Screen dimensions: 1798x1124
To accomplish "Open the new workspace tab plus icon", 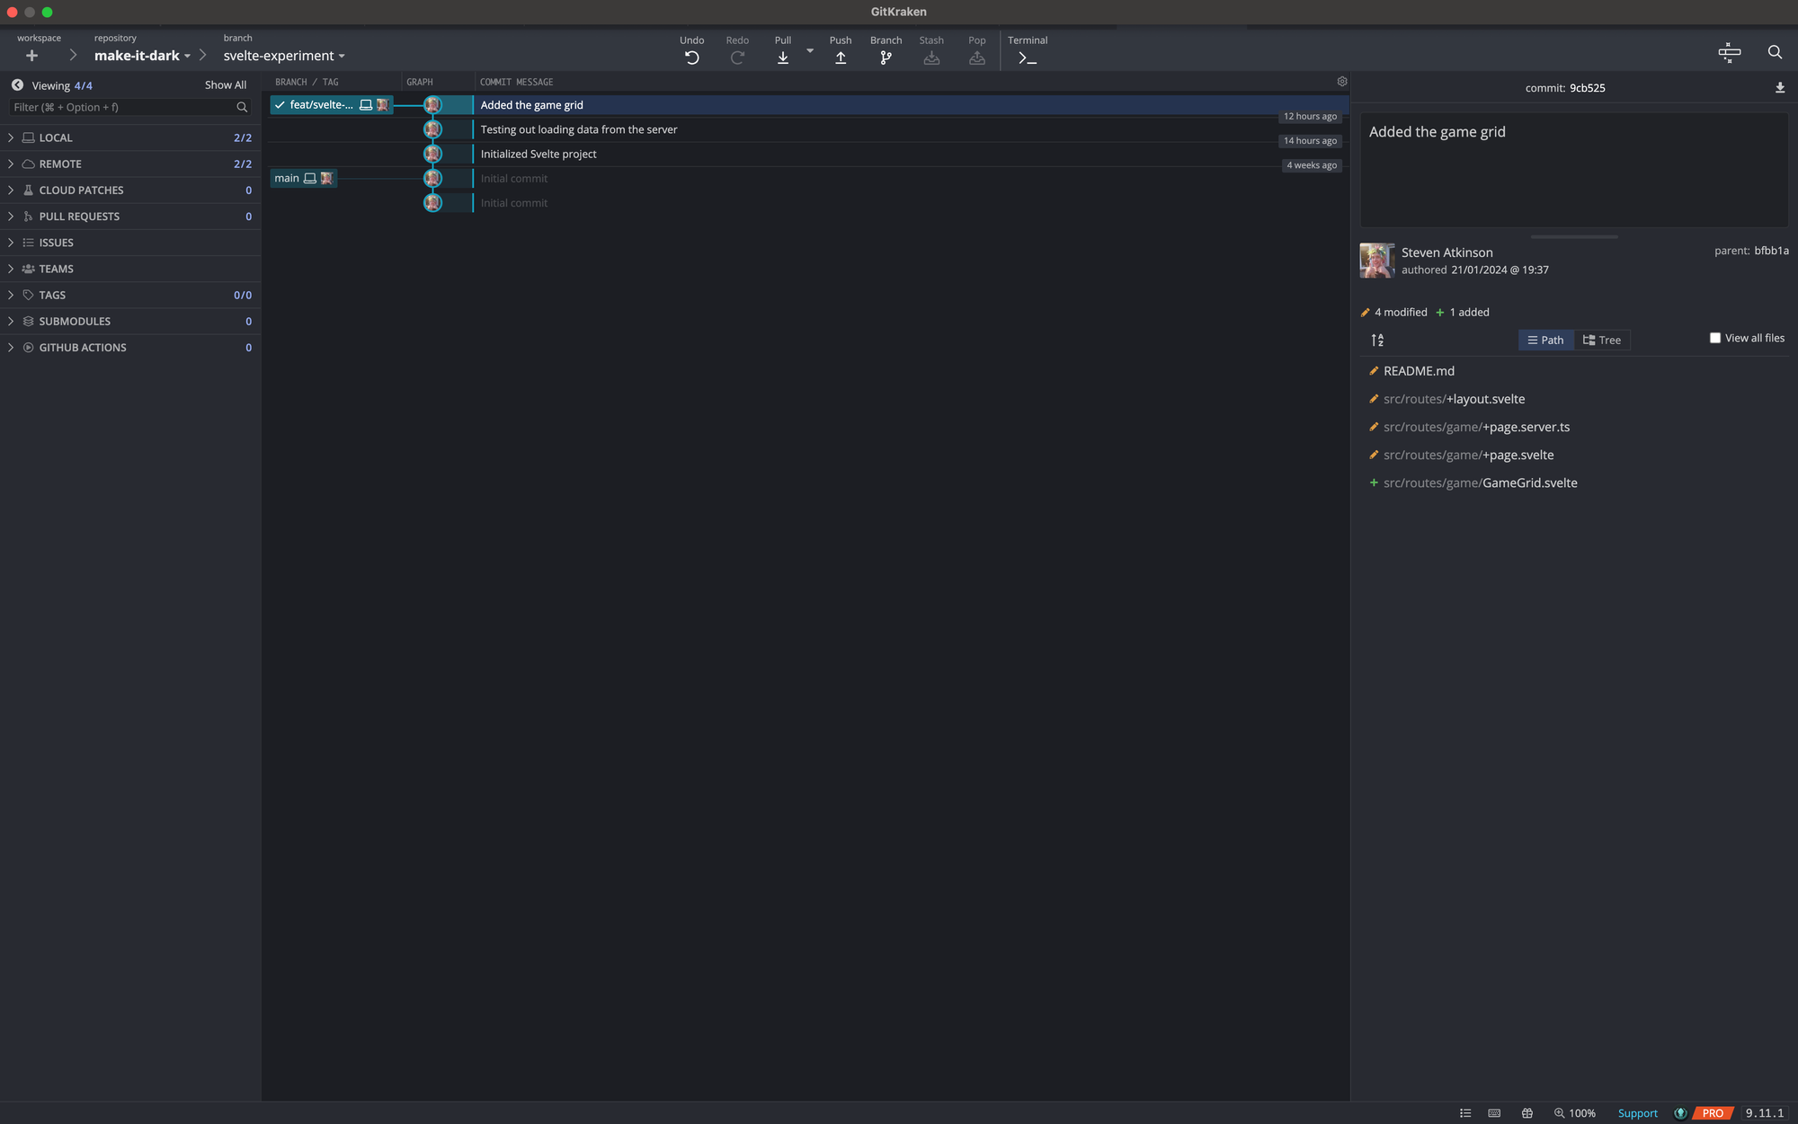I will click(x=31, y=56).
